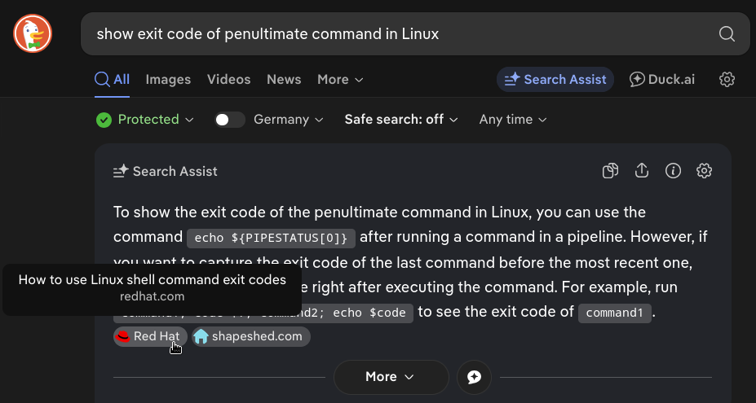Click into the search query field
This screenshot has height=403, width=756.
[391, 33]
